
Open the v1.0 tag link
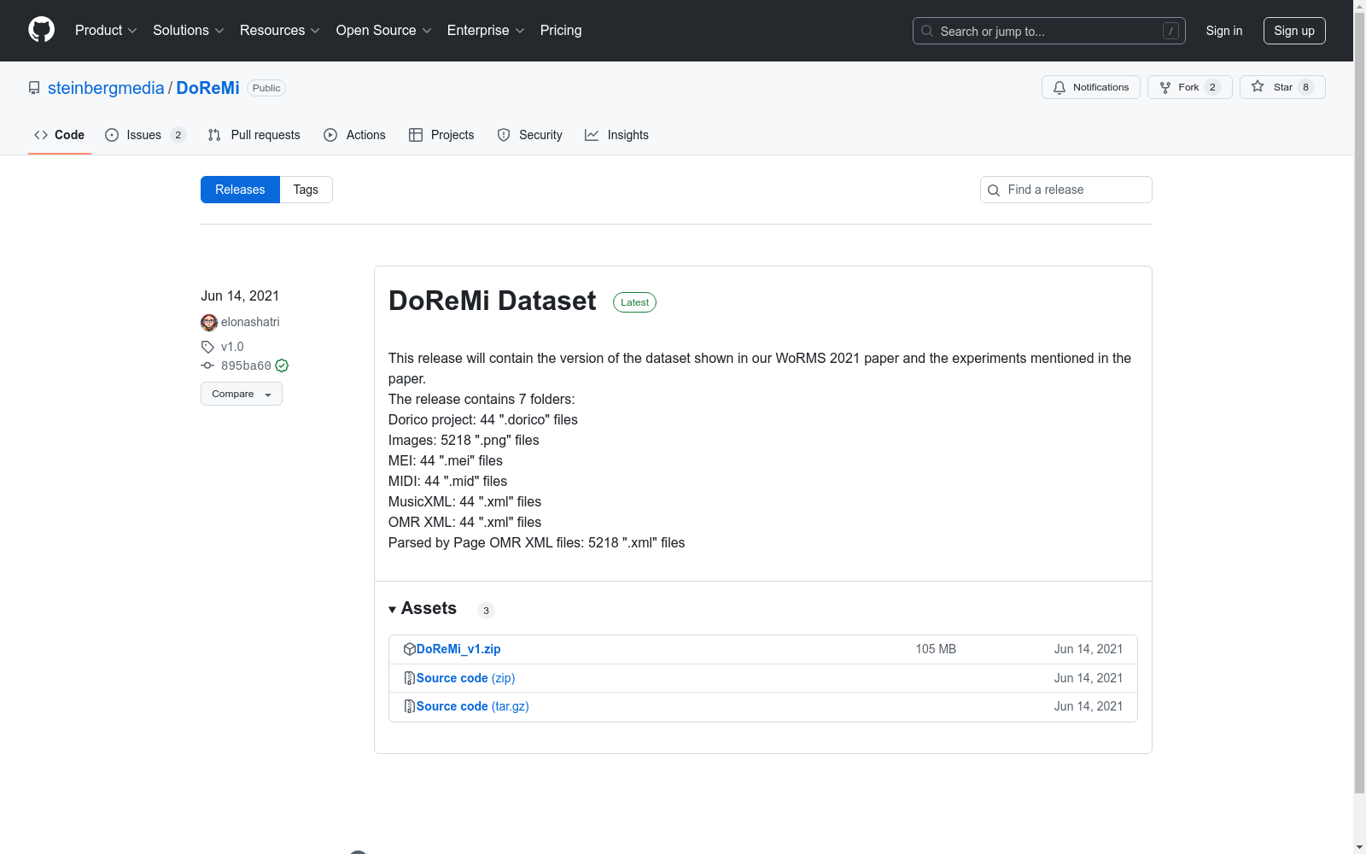point(232,347)
